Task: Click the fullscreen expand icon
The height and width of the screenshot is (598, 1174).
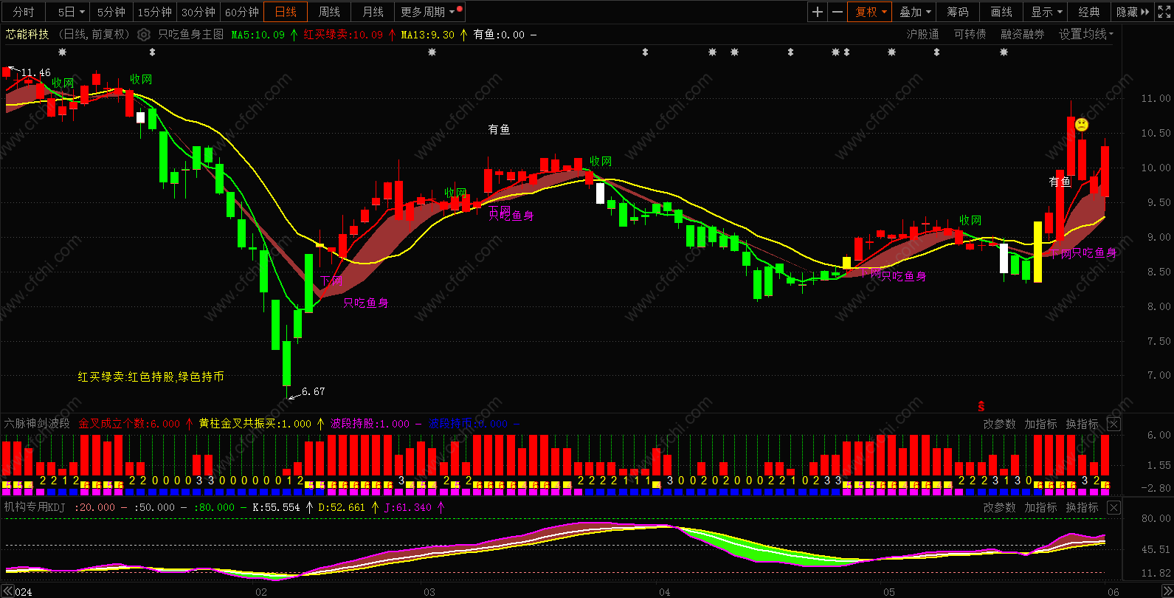Action: pos(1166,12)
